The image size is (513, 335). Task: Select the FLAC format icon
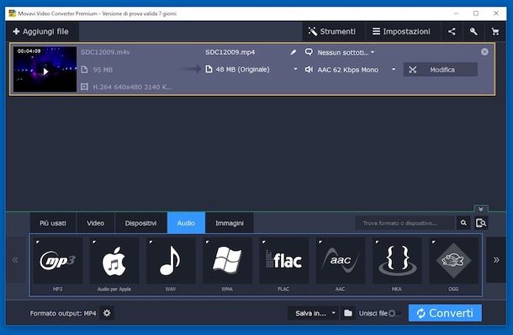[x=283, y=261]
